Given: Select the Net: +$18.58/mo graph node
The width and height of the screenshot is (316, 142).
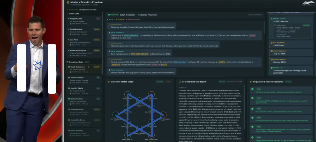Looking at the screenshot, I should (x=116, y=115).
